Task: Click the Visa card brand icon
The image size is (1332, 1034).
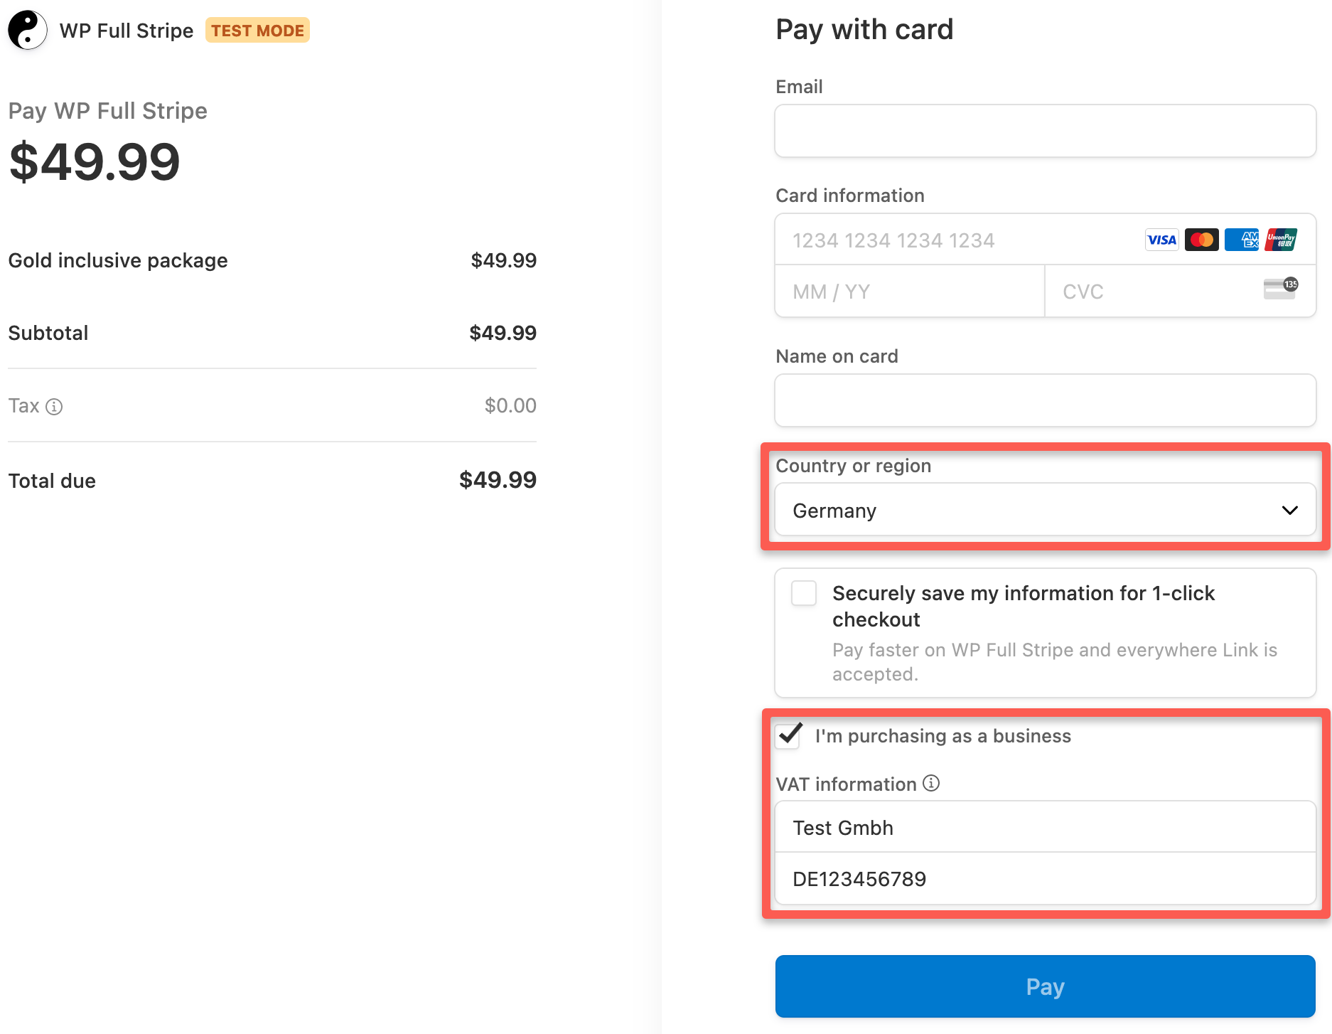Action: pyautogui.click(x=1161, y=240)
